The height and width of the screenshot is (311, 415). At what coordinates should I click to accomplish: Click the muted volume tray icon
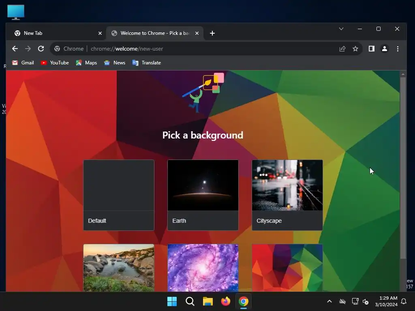tap(366, 301)
